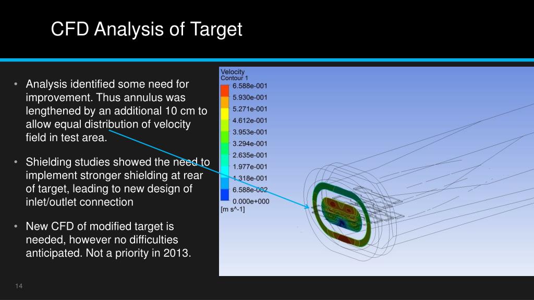Viewport: 534px width, 300px height.
Task: Click the legend value 5.930e-001
Action: pyautogui.click(x=250, y=97)
